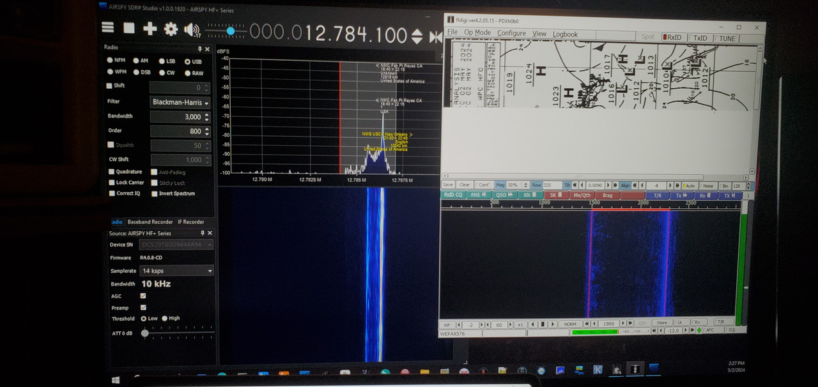Click the green AFC diamond indicator
This screenshot has height=387, width=818.
(x=700, y=331)
